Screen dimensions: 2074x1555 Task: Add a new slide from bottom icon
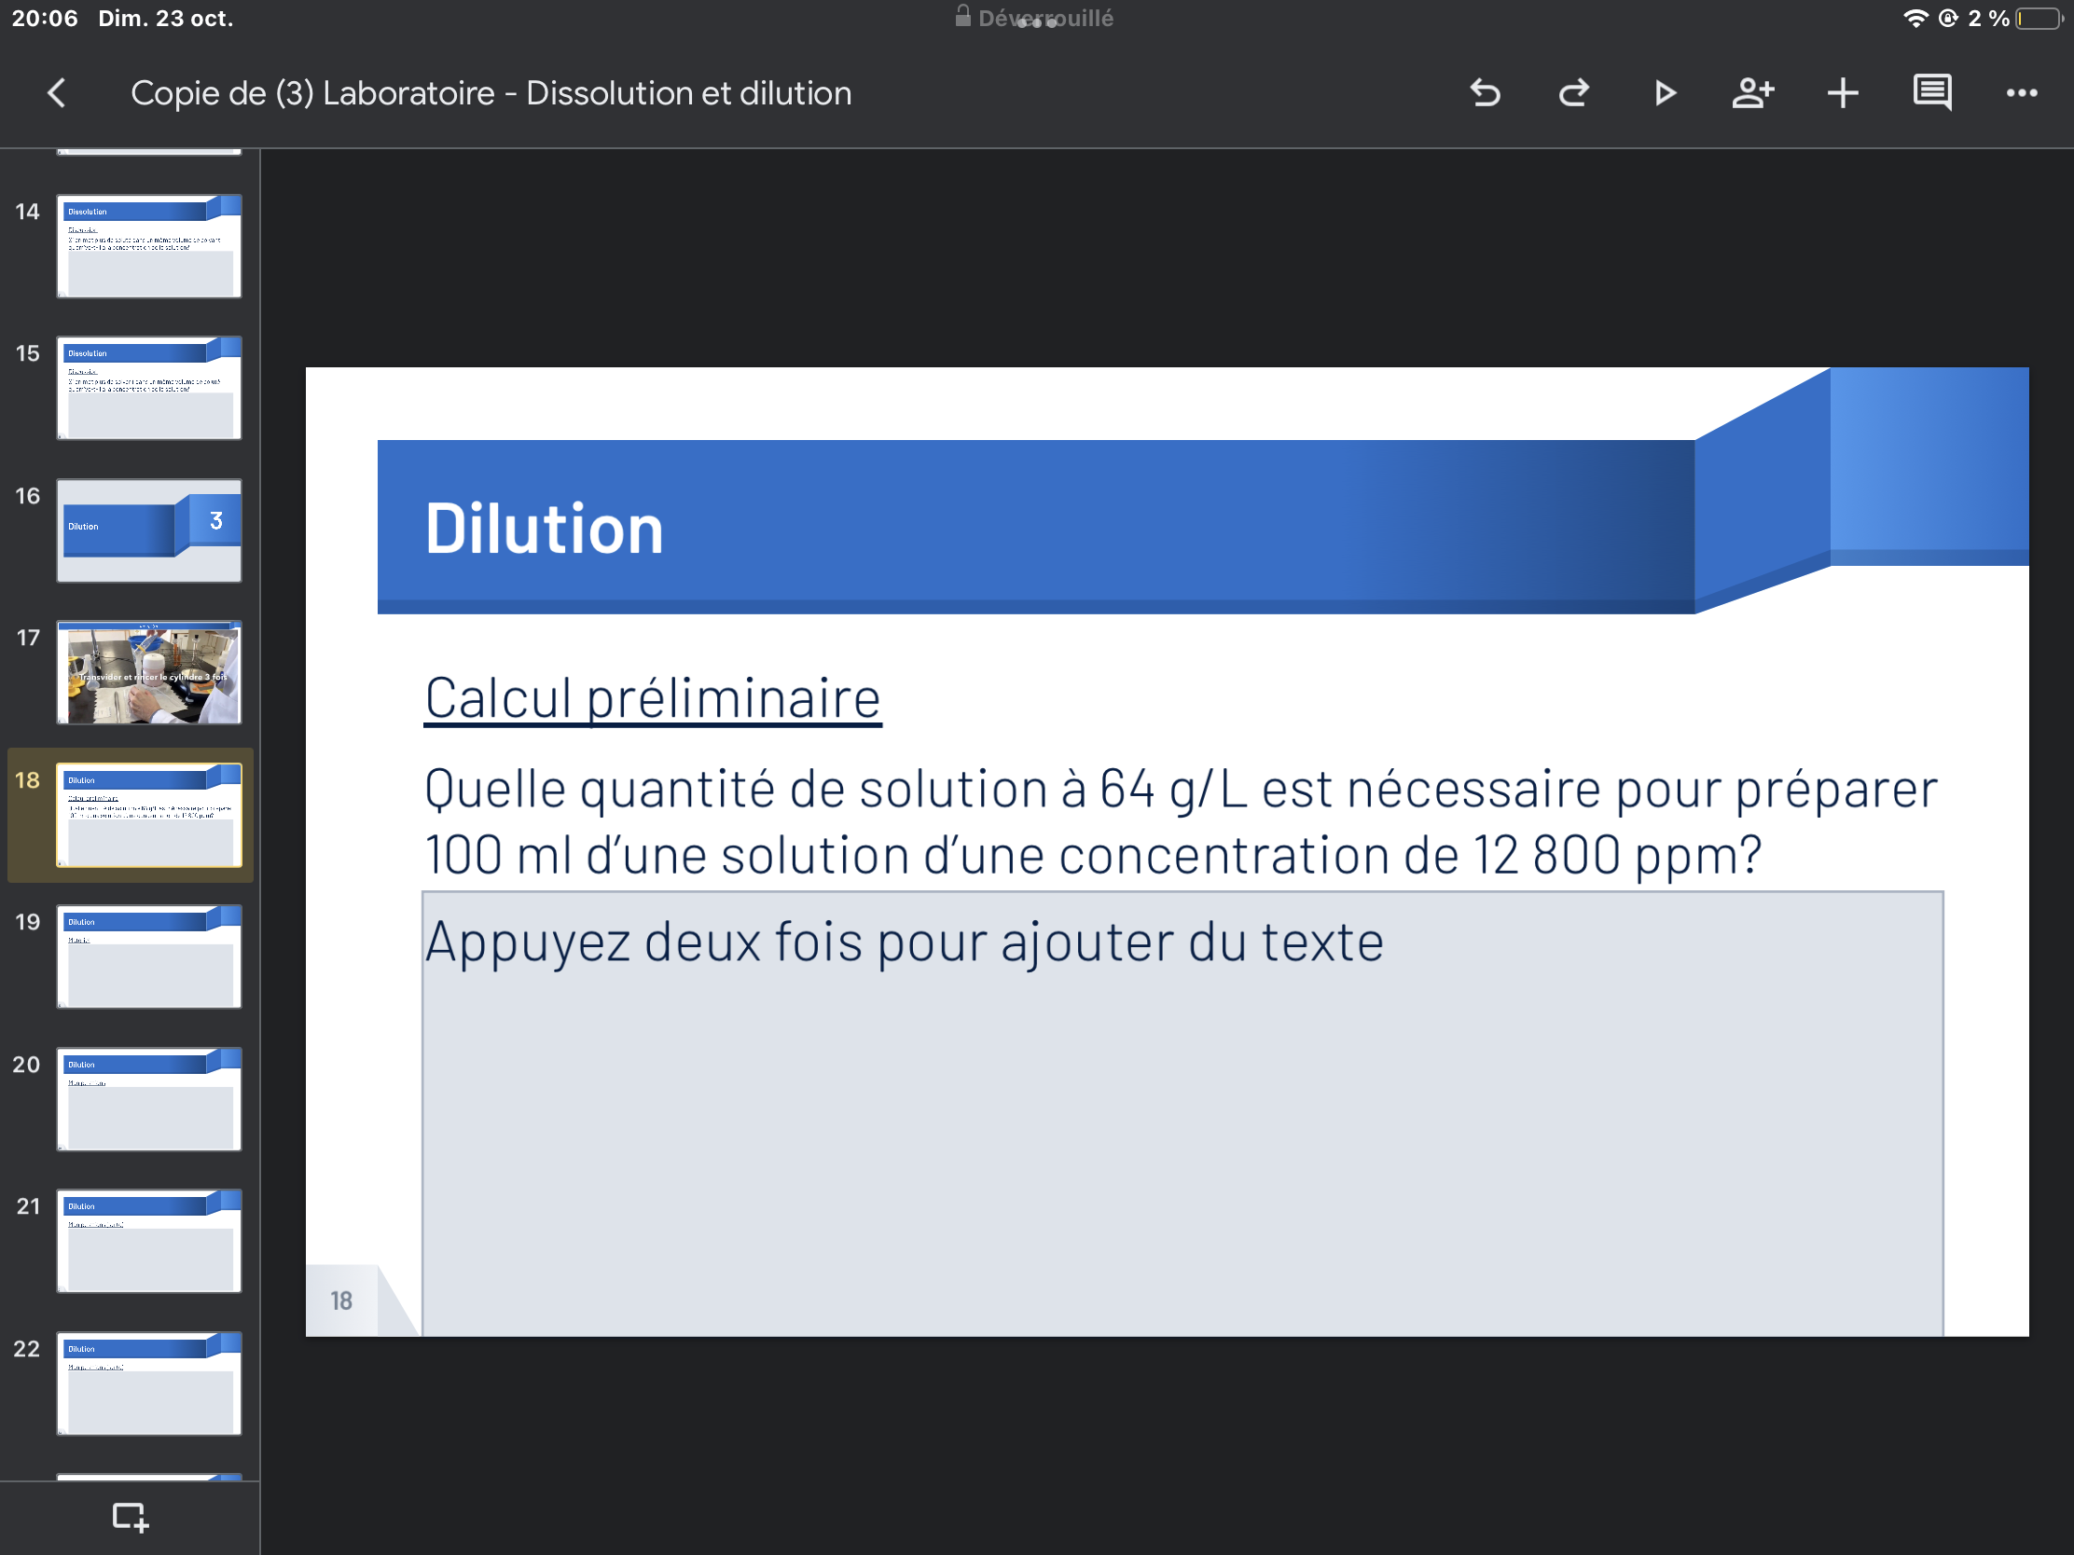tap(130, 1516)
